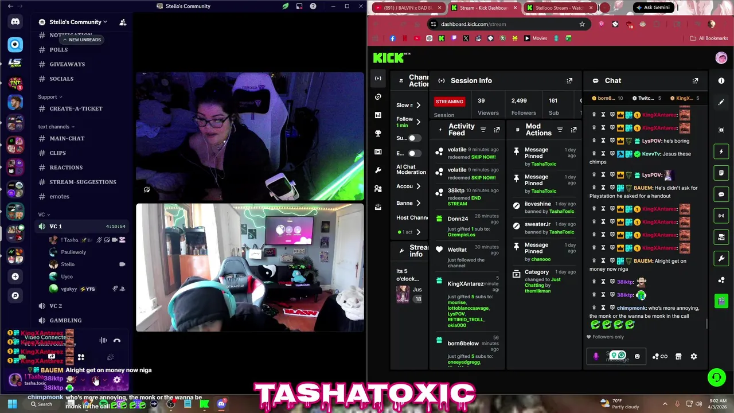734x413 pixels.
Task: Collapse the Support category
Action: tap(50, 97)
